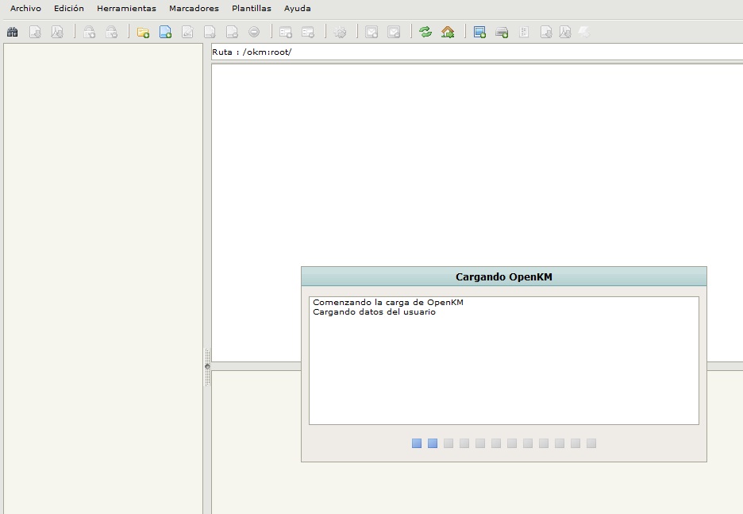The height and width of the screenshot is (514, 743).
Task: Click the vertical splitter handle beside left panel
Action: pyautogui.click(x=207, y=366)
